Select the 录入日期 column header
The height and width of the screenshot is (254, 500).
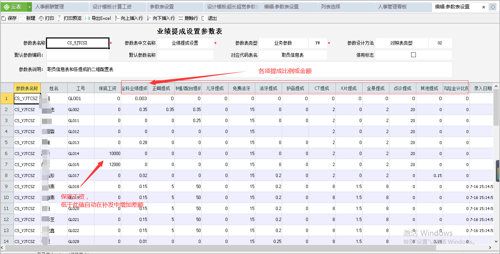tap(482, 88)
